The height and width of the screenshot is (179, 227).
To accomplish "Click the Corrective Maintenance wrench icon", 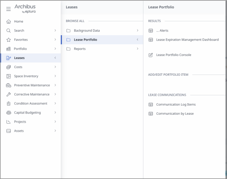I will coord(9,95).
